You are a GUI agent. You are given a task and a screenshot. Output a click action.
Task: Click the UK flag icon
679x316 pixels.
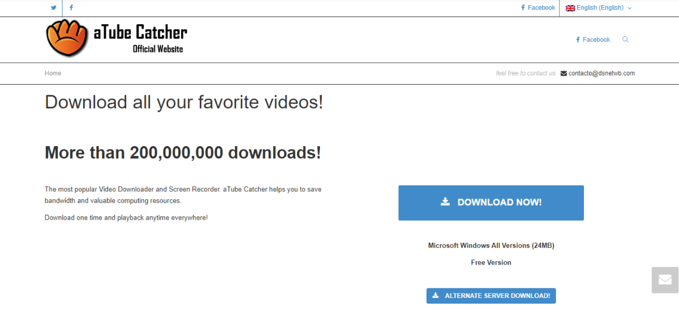570,8
